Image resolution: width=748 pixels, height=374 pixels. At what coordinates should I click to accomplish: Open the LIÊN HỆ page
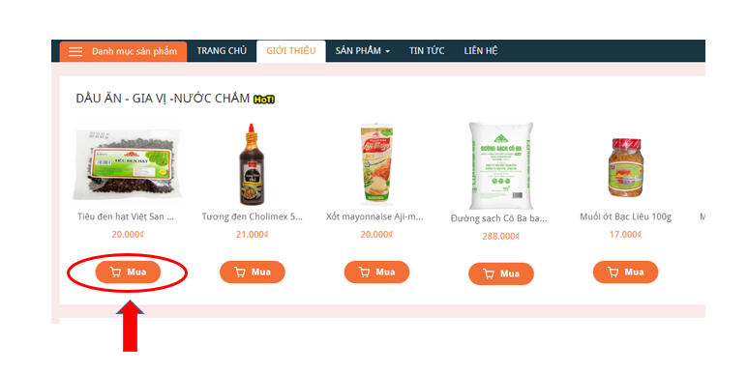click(x=480, y=50)
